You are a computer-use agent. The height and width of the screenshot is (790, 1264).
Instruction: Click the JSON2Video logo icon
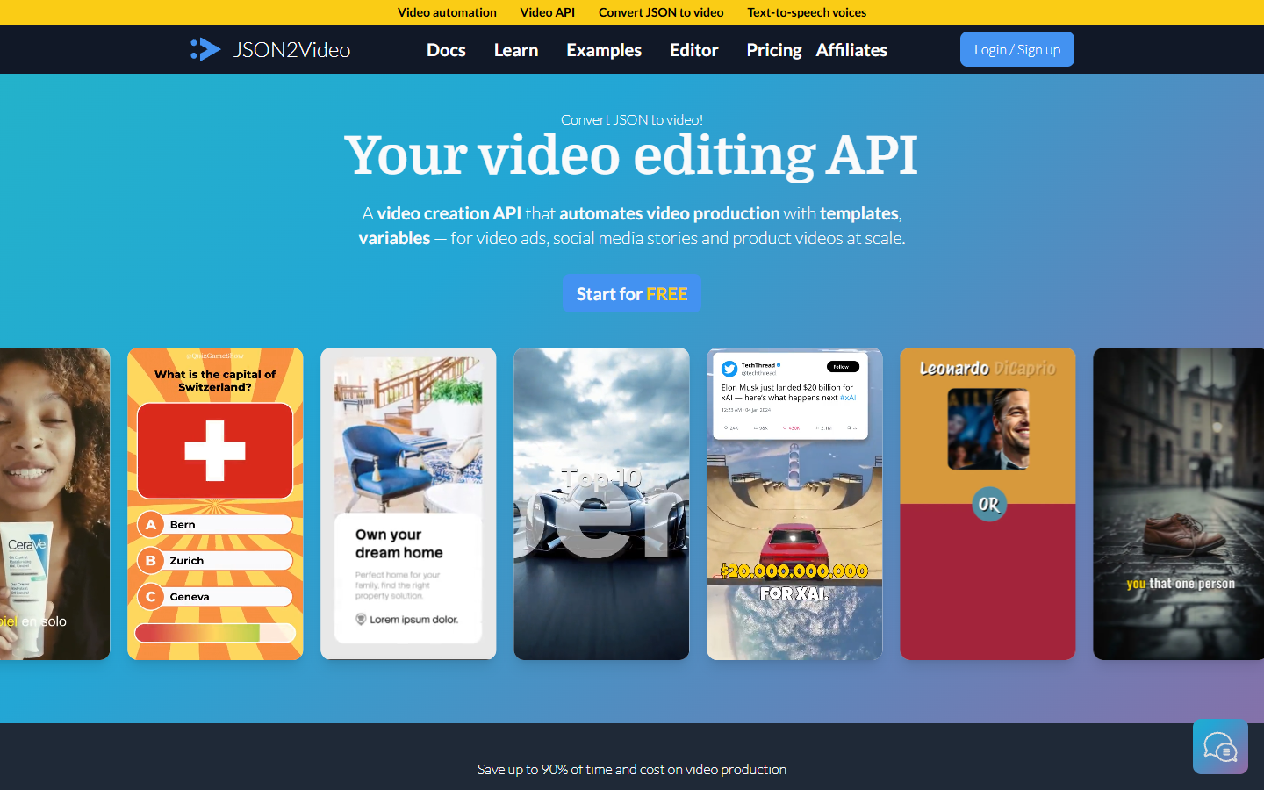click(205, 49)
